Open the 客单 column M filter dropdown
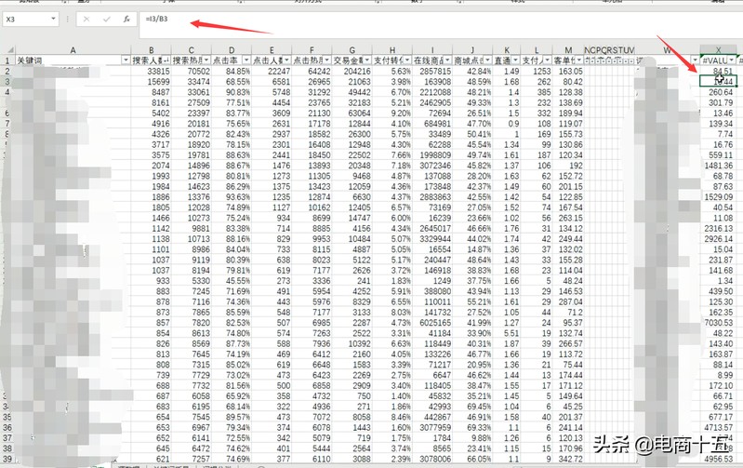Screen dimensions: 743x468 [579, 60]
